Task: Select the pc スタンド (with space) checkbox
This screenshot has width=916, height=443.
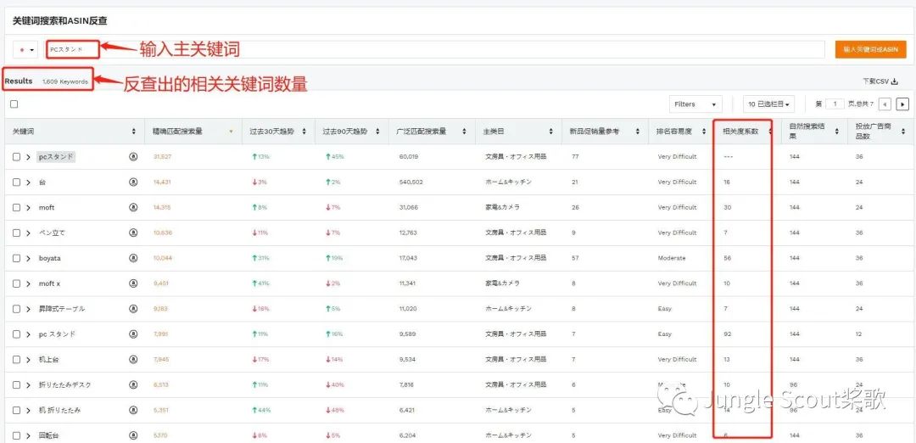Action: 16,334
